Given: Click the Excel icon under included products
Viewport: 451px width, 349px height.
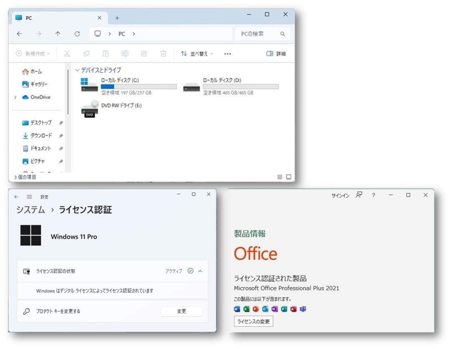Looking at the screenshot, I should coord(246,309).
